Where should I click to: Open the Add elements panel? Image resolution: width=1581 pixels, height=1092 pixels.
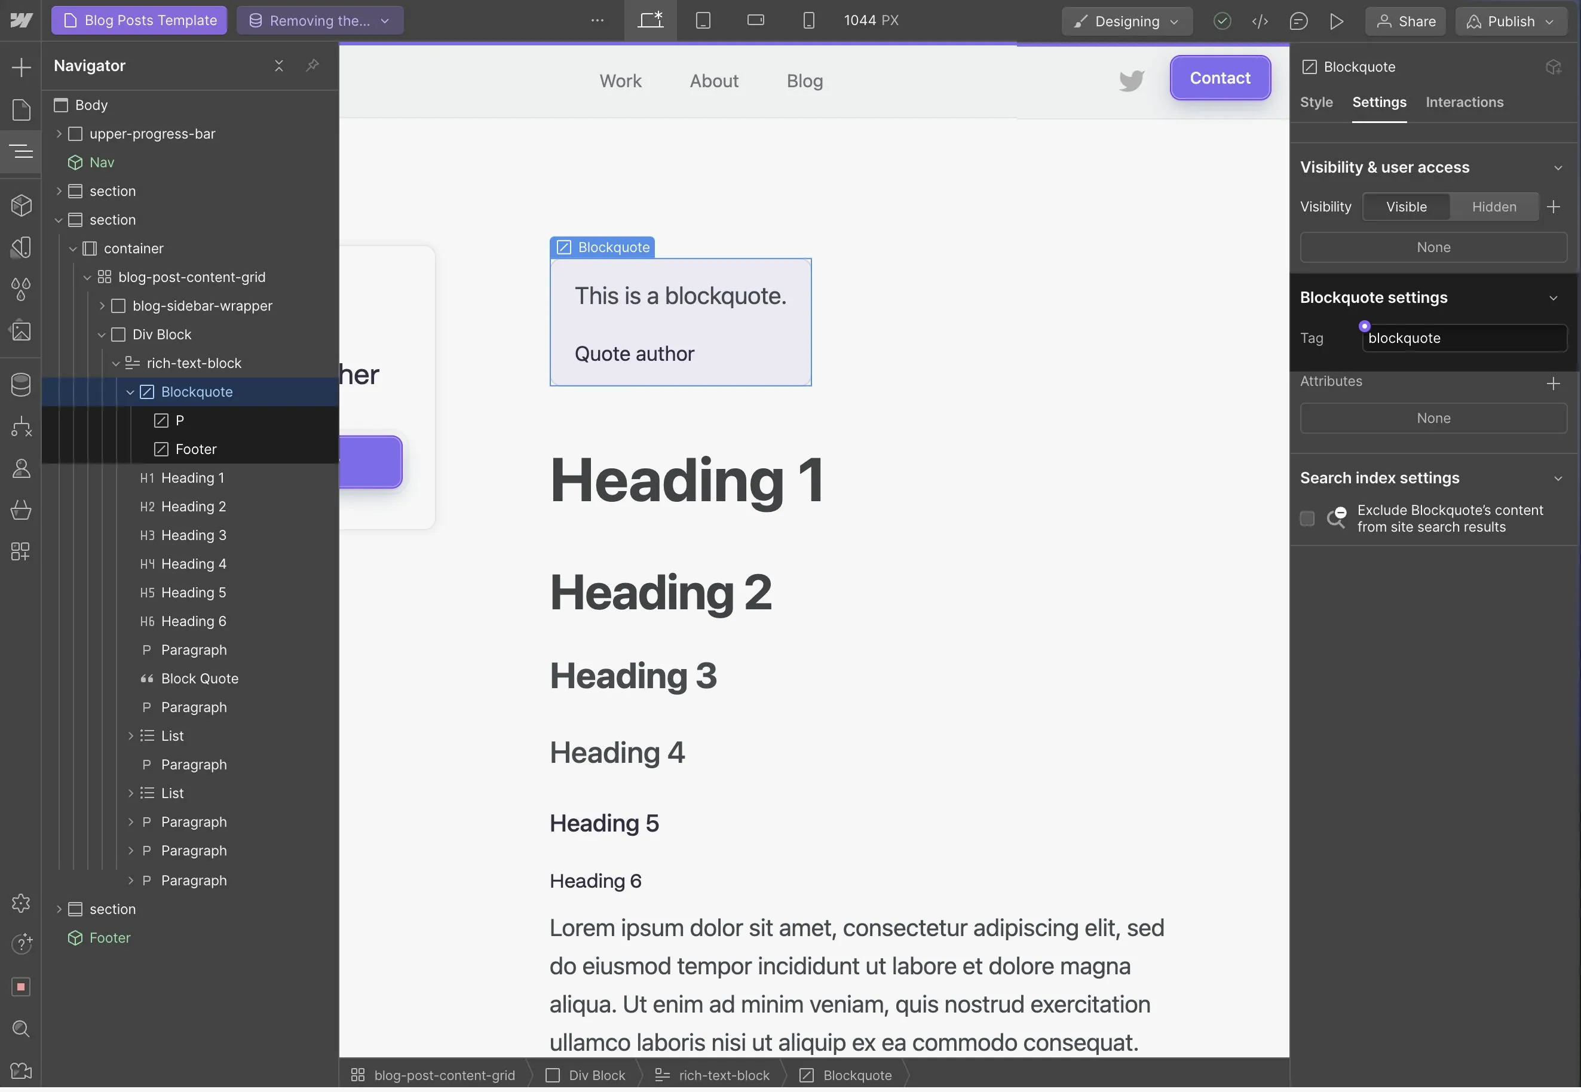tap(22, 67)
